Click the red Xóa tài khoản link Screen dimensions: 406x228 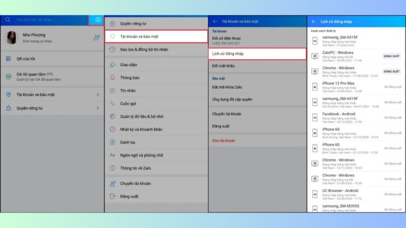coord(224,140)
